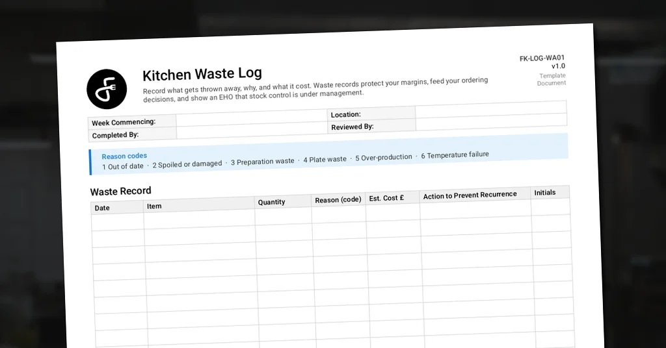
Task: Click the '4 Plate waste' reason code
Action: coord(325,159)
